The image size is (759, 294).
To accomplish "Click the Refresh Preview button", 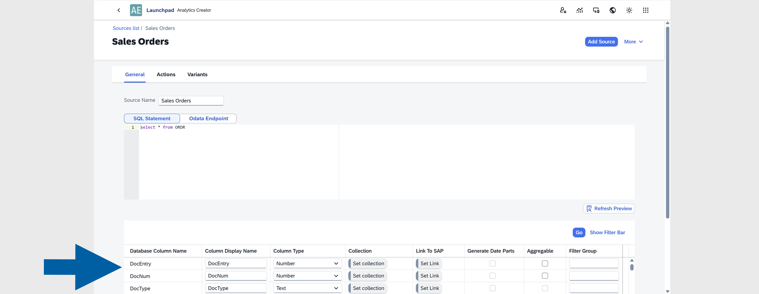I will (608, 208).
